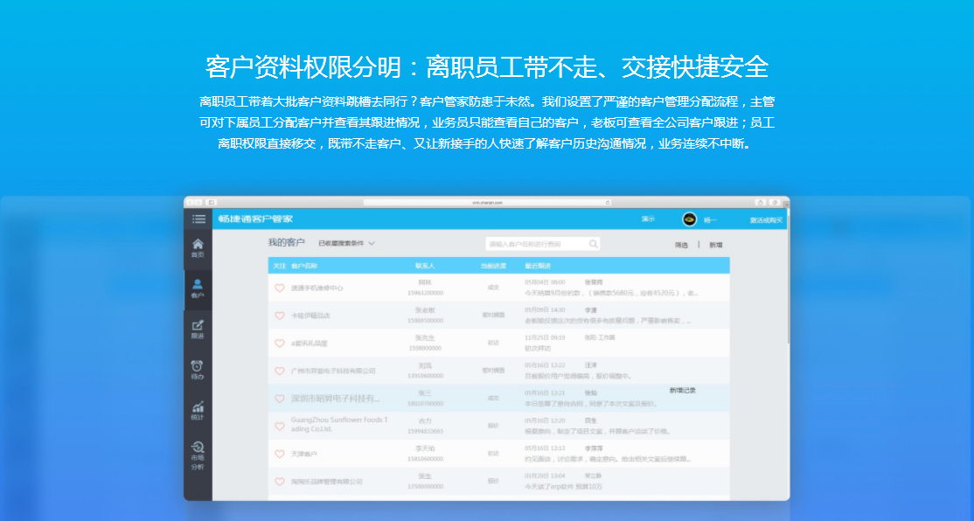Click the 当前进度 column header
The height and width of the screenshot is (521, 974).
[493, 265]
